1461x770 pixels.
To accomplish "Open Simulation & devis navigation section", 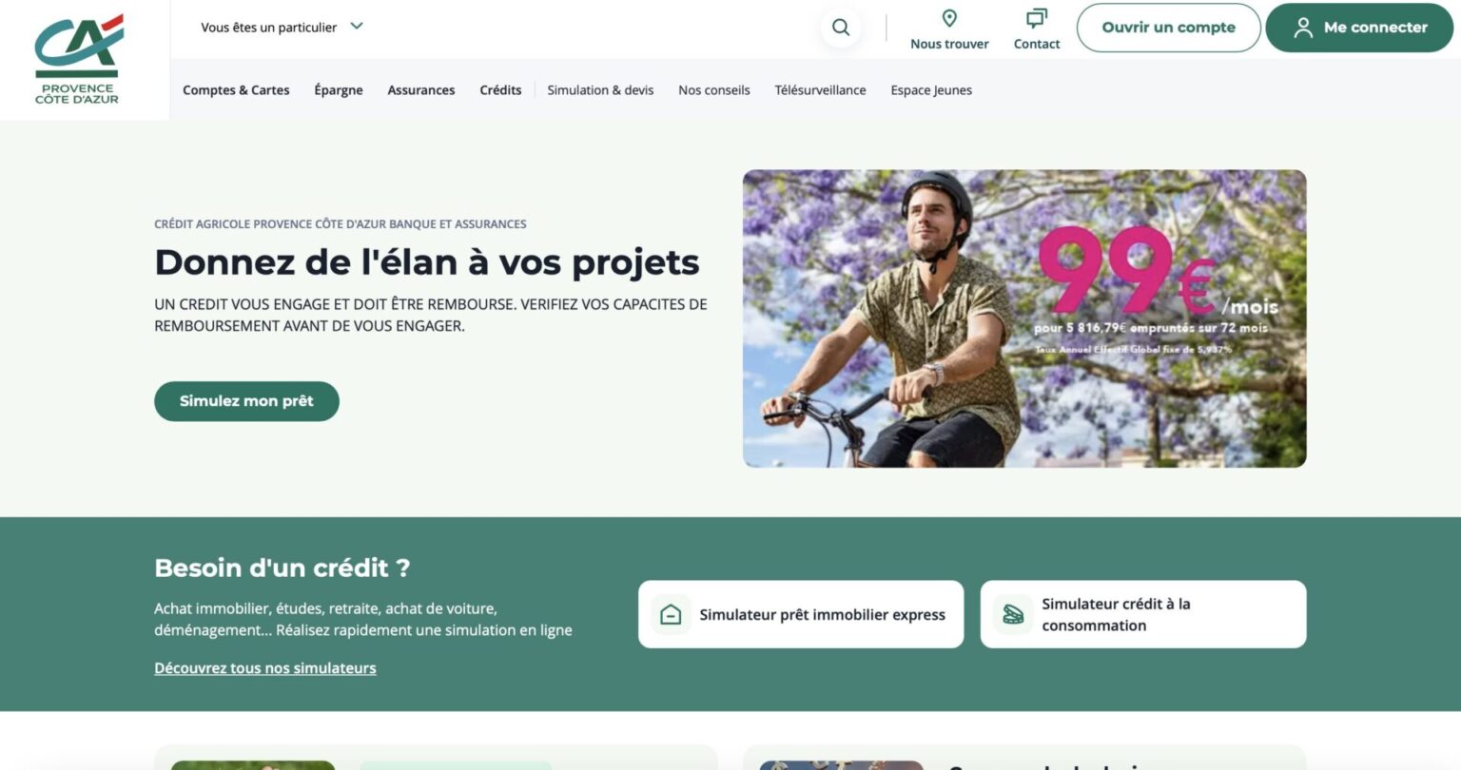I will tap(599, 89).
